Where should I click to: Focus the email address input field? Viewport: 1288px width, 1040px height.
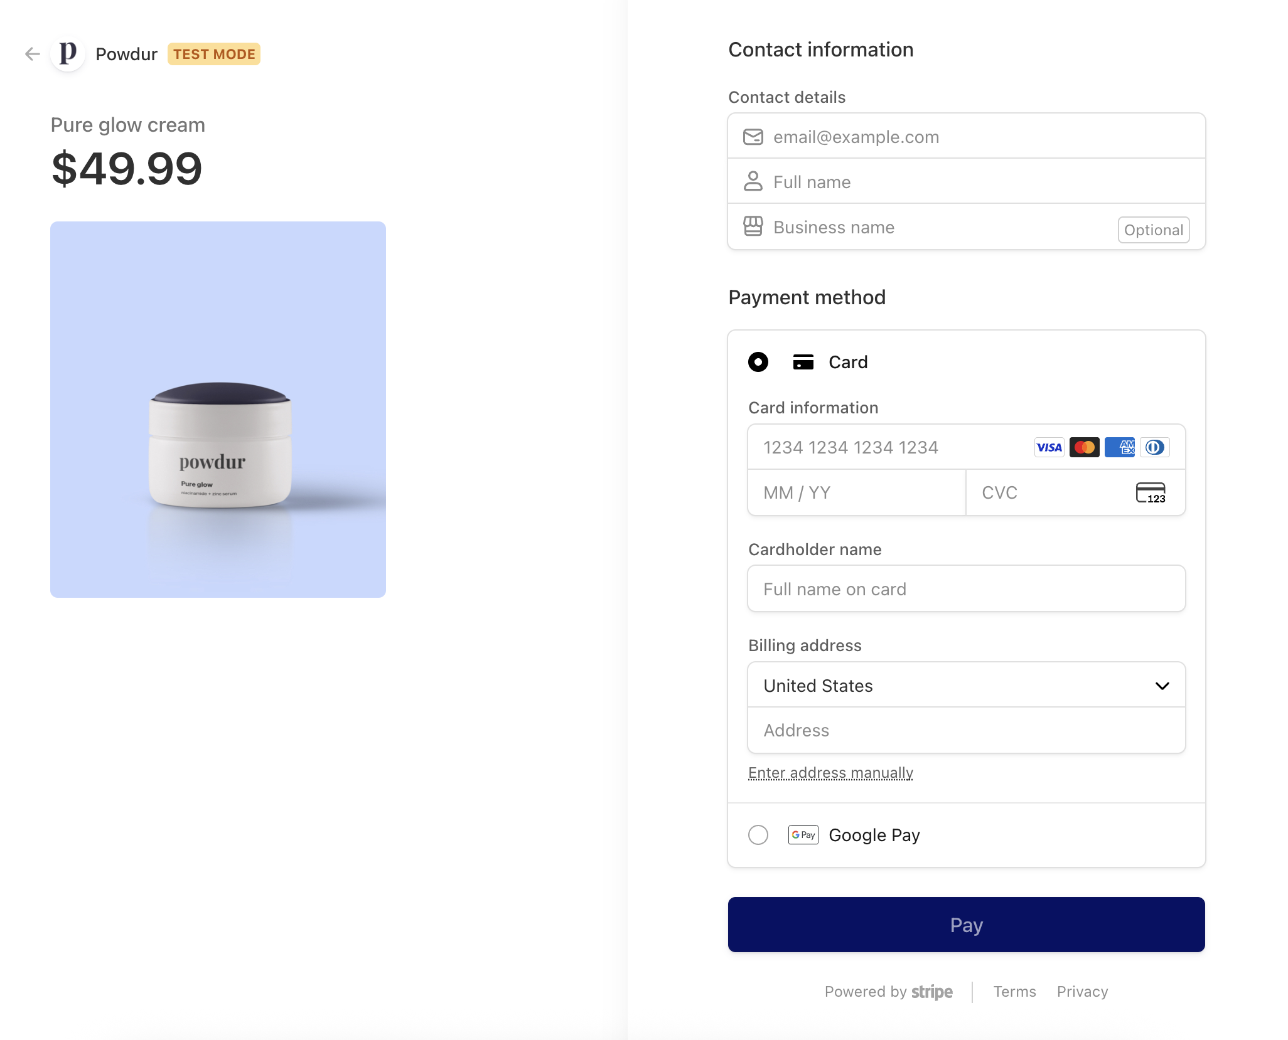967,136
